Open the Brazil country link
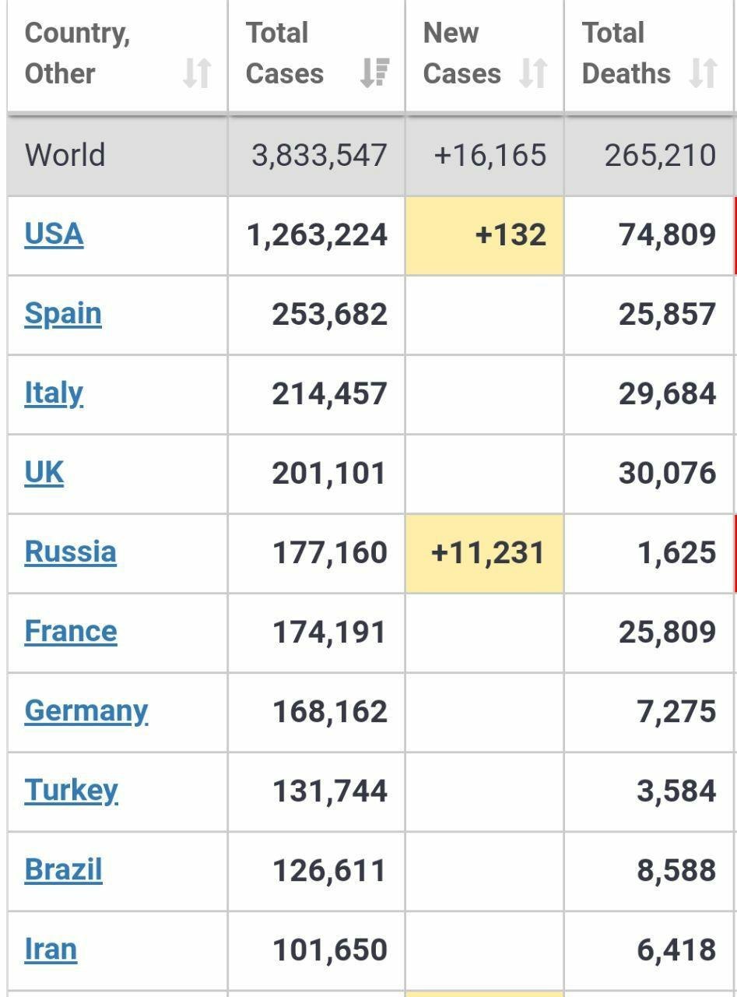Viewport: 737px width, 997px height. point(64,870)
